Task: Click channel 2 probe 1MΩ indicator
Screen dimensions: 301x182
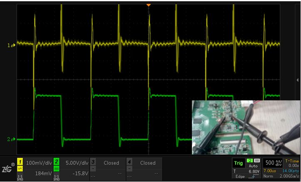Action: (57, 177)
